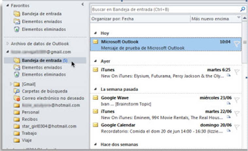Open the Personal folder
The image size is (248, 151).
click(30, 112)
